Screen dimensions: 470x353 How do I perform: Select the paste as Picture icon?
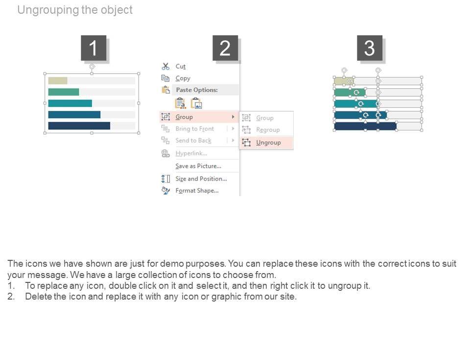click(x=196, y=103)
